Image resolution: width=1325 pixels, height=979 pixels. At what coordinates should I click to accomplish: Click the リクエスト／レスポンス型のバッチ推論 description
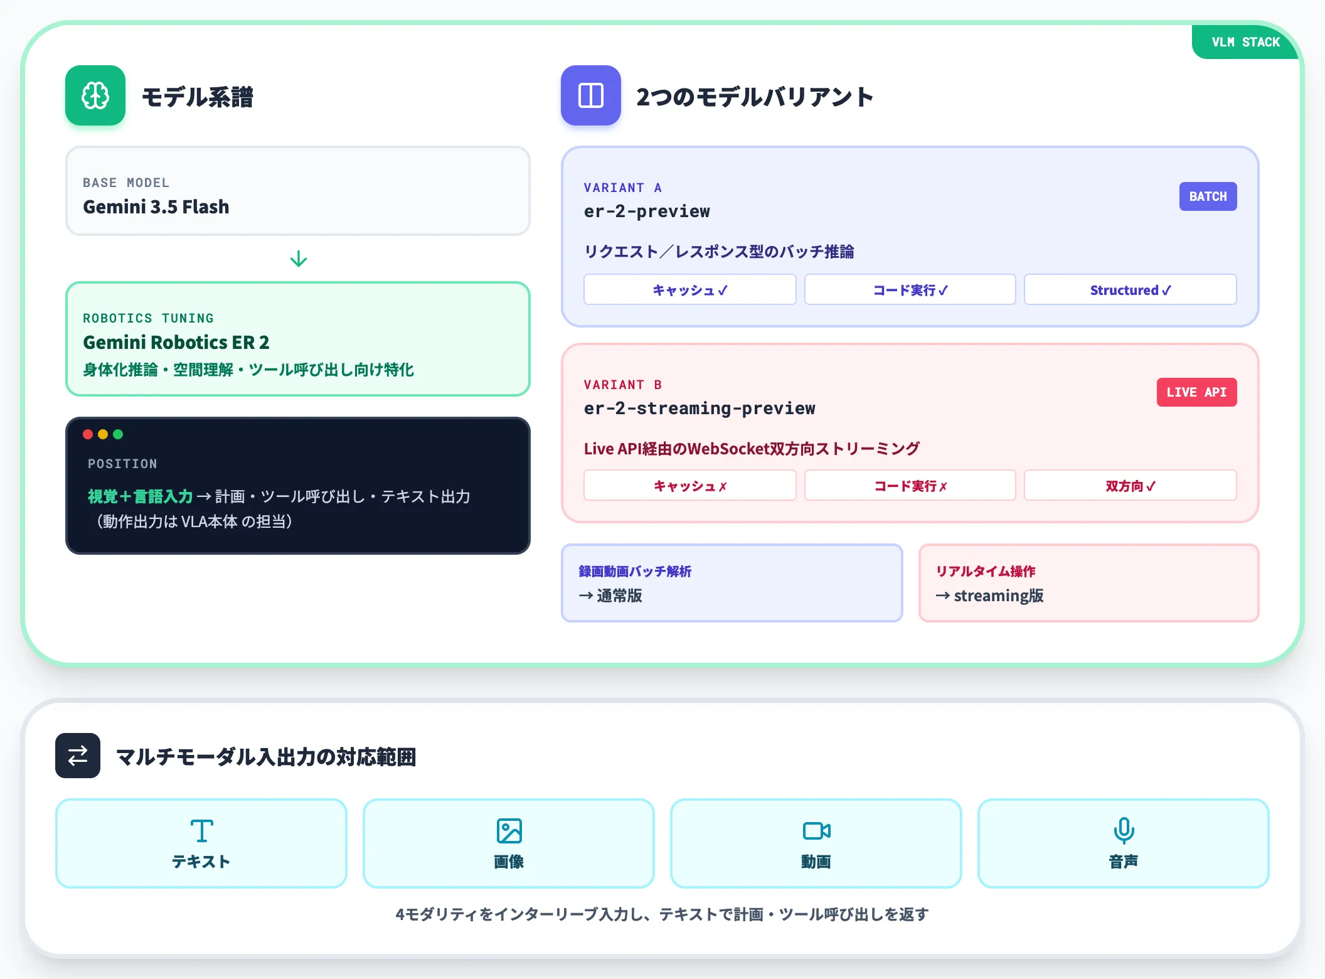click(719, 252)
